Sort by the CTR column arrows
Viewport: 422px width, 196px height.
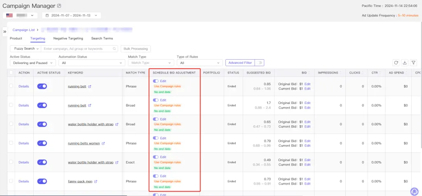point(380,73)
